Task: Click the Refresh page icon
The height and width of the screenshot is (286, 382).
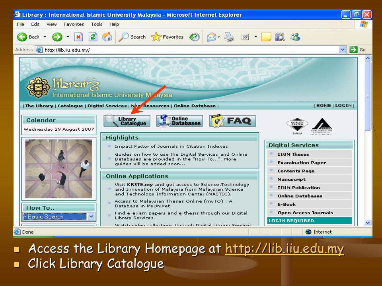Action: (93, 37)
